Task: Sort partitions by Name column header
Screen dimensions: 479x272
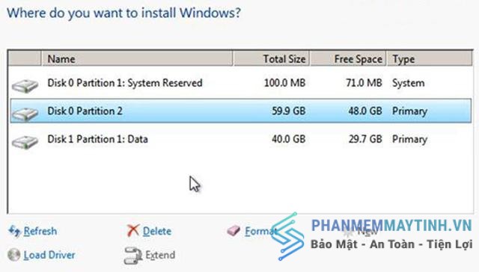Action: click(137, 58)
